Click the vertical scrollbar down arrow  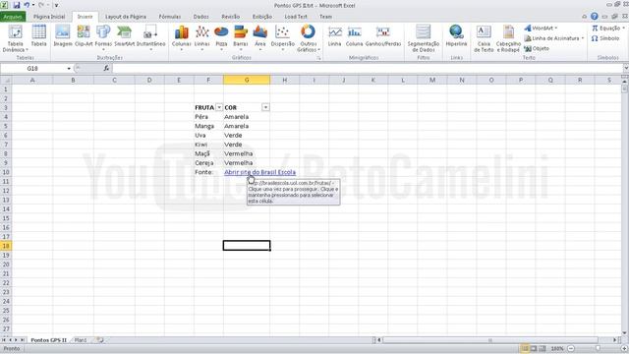tap(625, 332)
